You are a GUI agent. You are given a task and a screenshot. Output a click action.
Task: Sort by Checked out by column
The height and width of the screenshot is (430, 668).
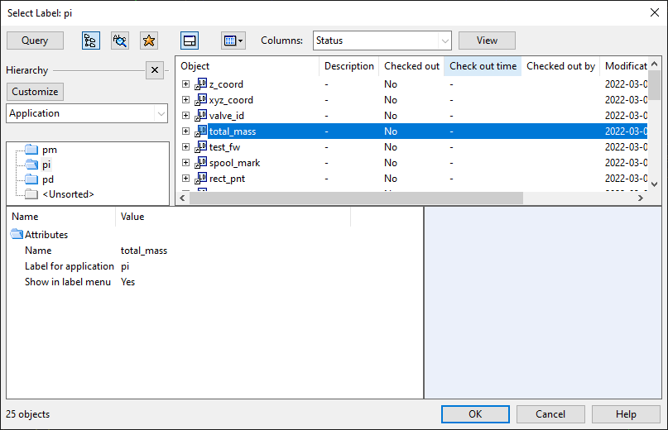(x=560, y=66)
